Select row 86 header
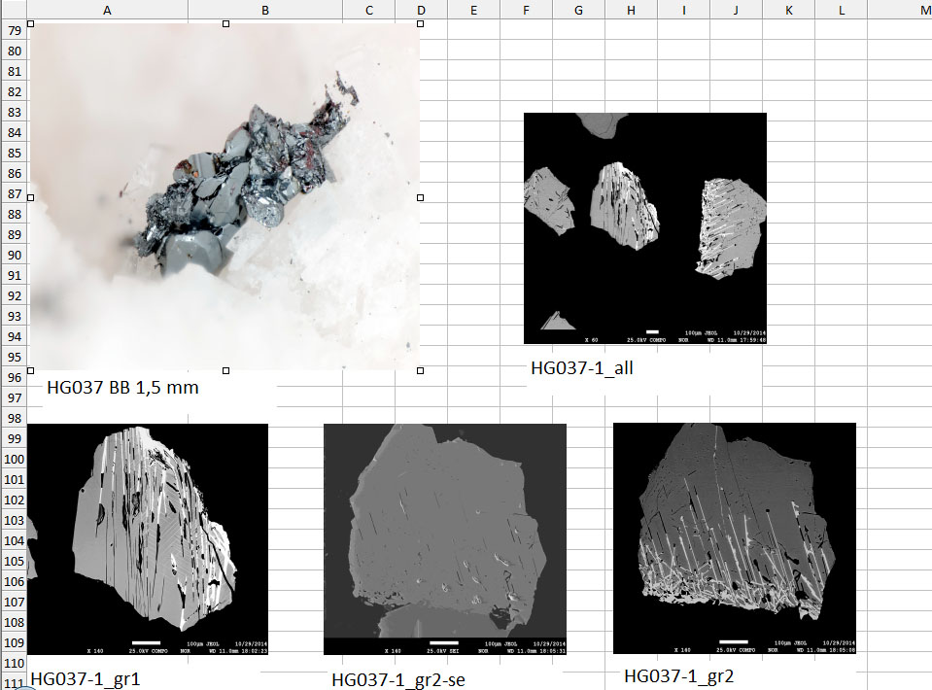Image resolution: width=932 pixels, height=690 pixels. (15, 174)
